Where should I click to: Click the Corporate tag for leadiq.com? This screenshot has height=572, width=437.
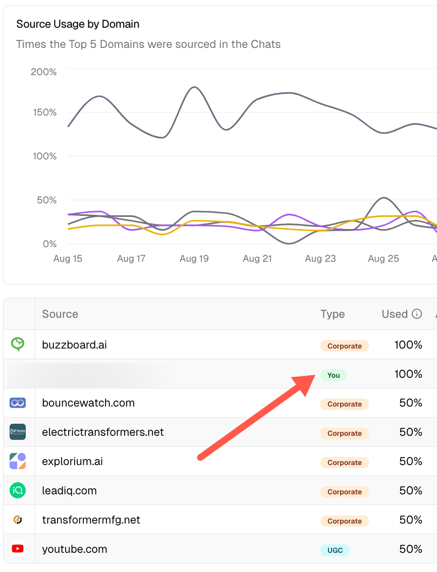345,492
